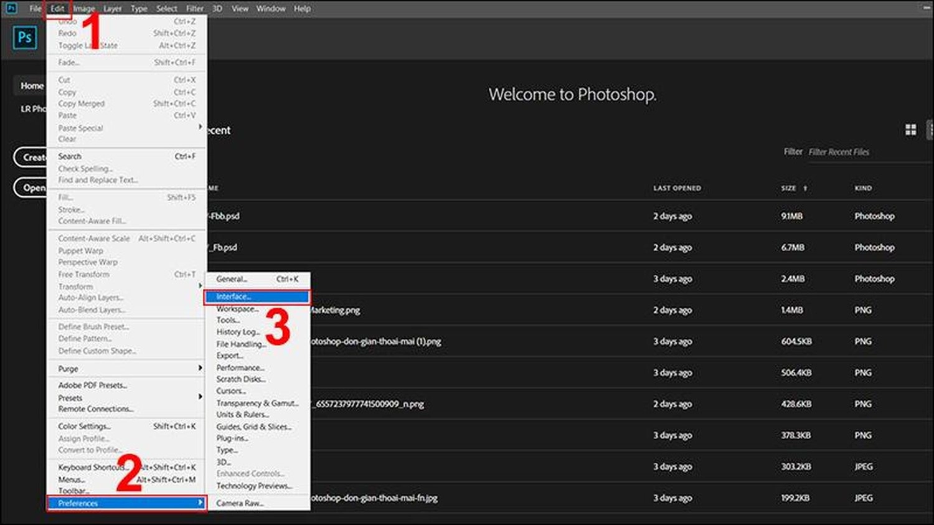The height and width of the screenshot is (525, 934).
Task: Open the 3D menu
Action: pos(217,9)
